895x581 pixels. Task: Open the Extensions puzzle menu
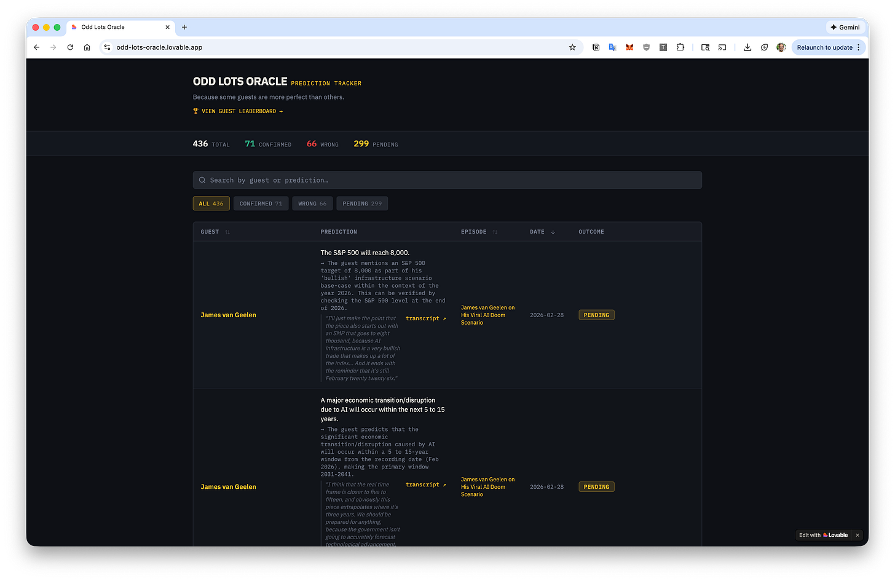tap(680, 47)
